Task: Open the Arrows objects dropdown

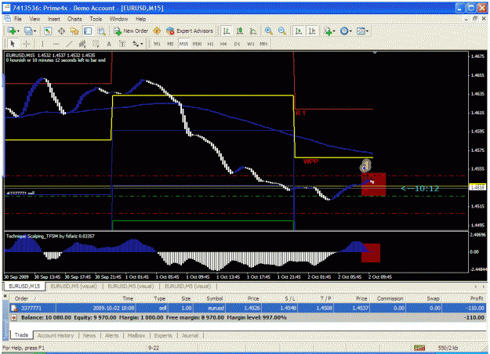Action: [137, 44]
